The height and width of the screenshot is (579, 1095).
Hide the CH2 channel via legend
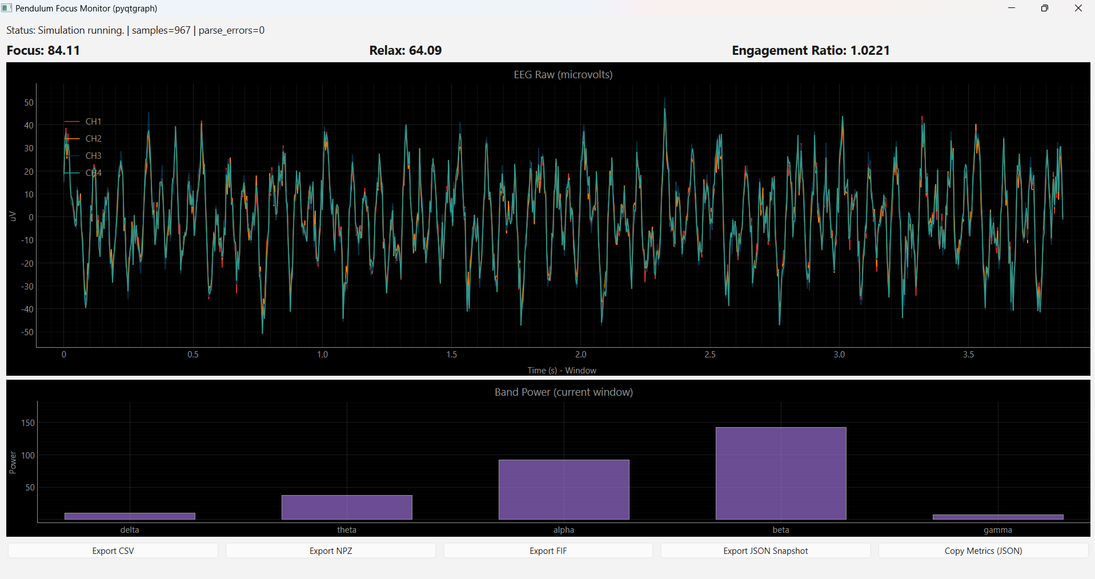click(x=93, y=139)
